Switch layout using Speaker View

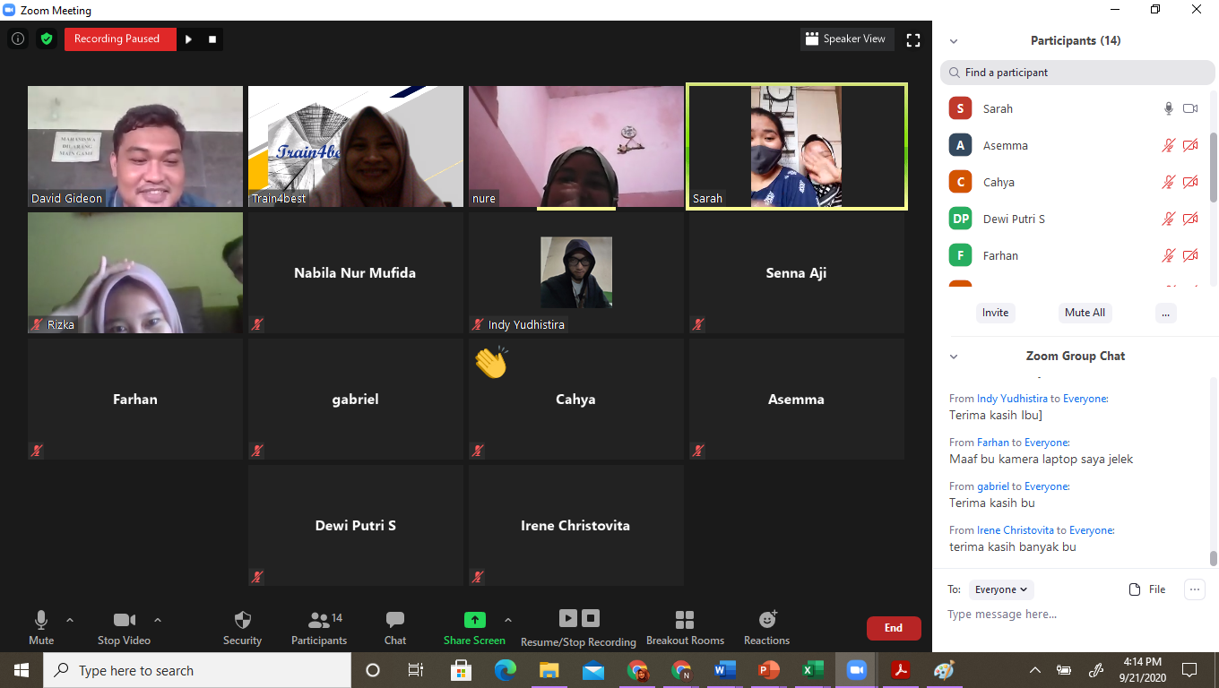pyautogui.click(x=846, y=39)
